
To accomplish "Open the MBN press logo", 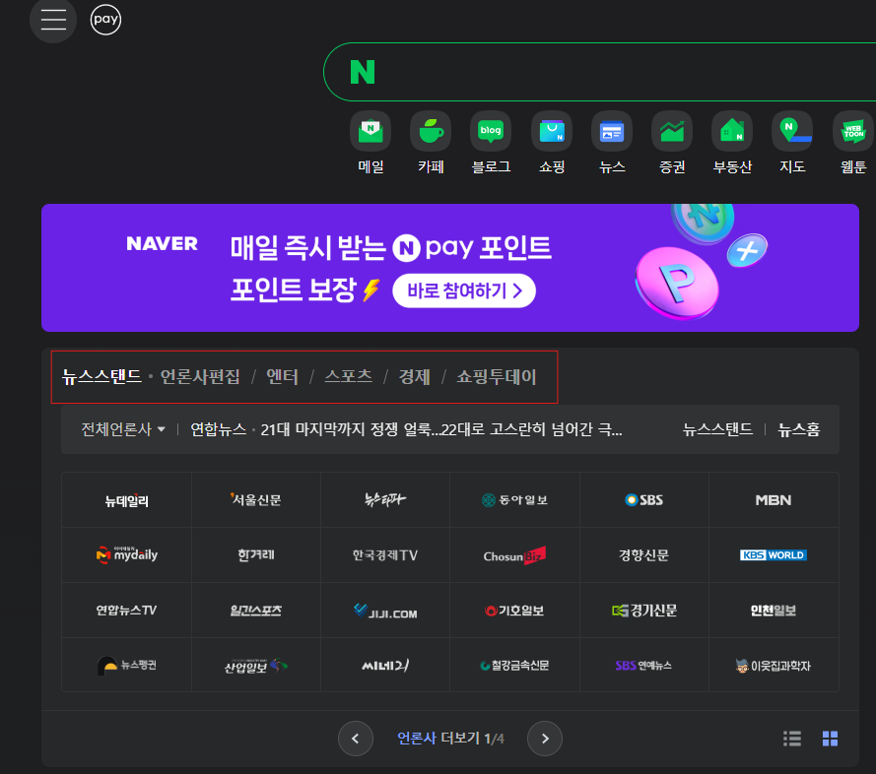I will click(774, 500).
